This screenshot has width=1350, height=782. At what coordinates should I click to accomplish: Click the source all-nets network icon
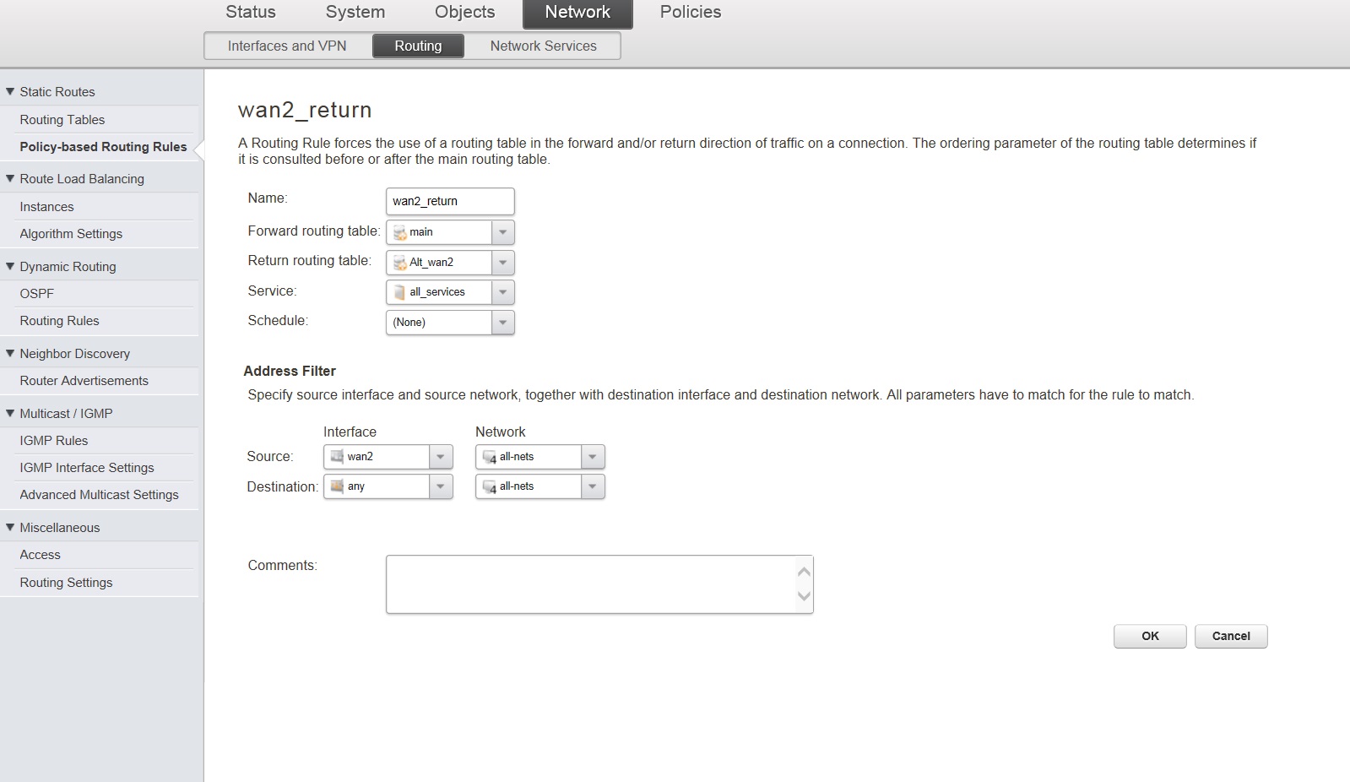coord(489,457)
